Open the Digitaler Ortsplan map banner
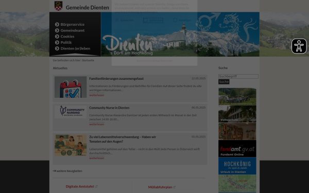The image size is (309, 193). (x=237, y=183)
